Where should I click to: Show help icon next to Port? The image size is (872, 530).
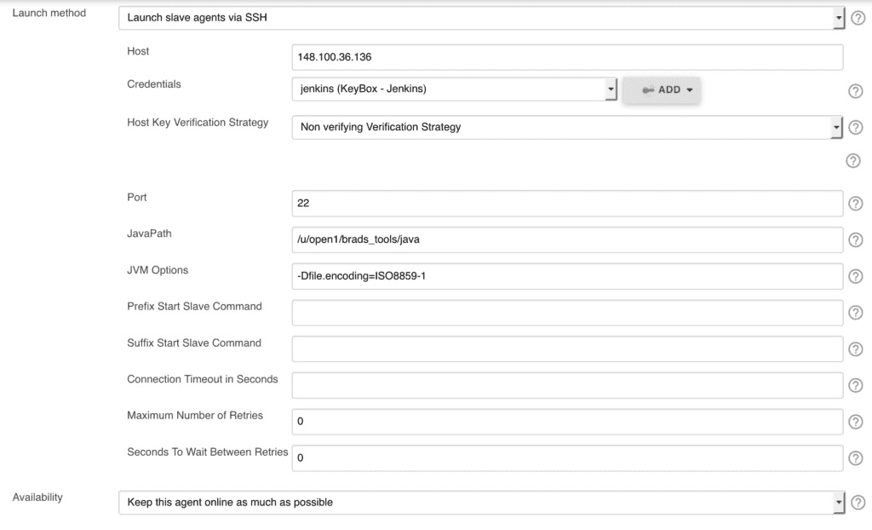pyautogui.click(x=856, y=204)
